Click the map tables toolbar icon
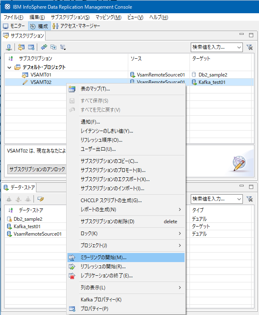Screen dimensions: 259x315 (x=31, y=47)
